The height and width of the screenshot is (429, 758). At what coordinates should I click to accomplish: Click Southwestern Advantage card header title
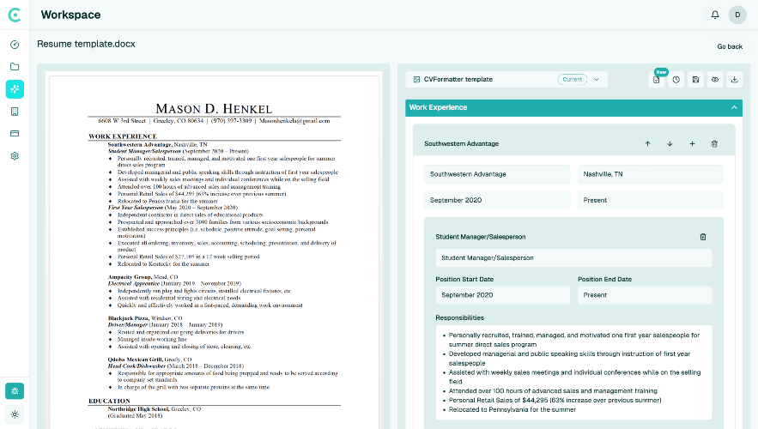461,143
